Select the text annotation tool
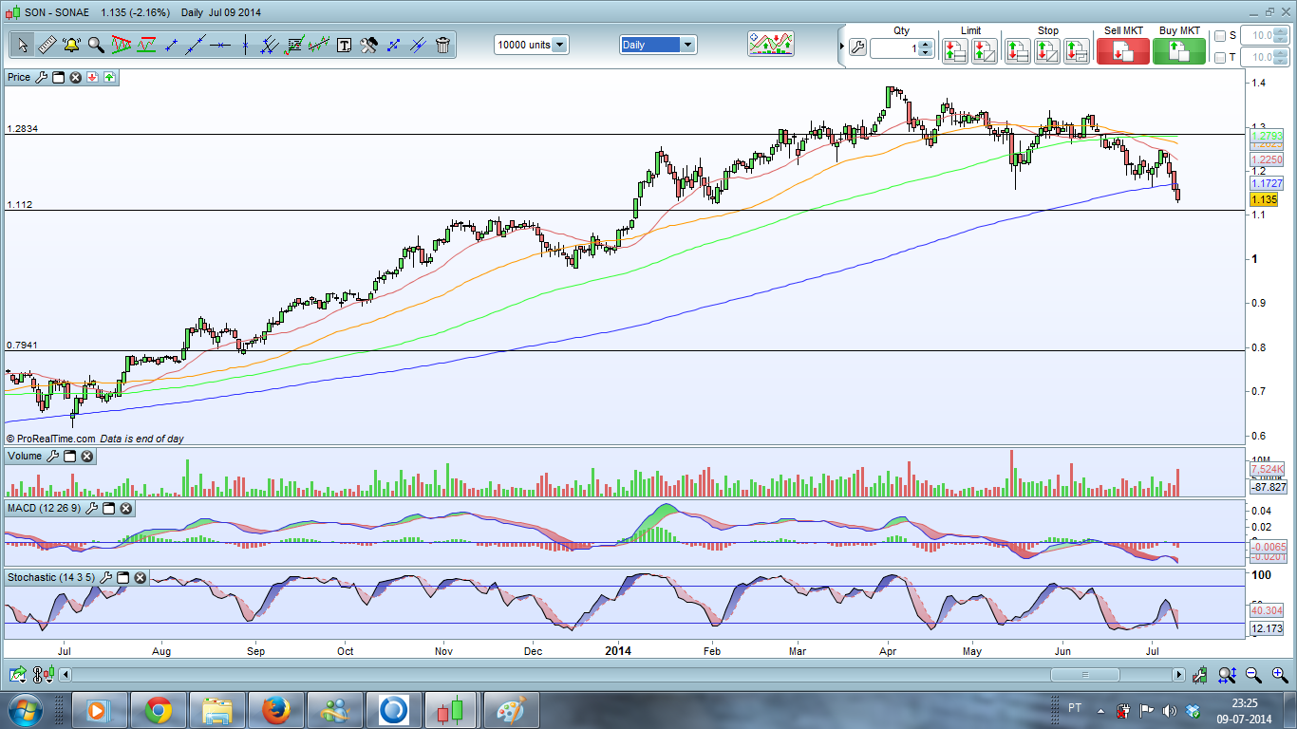This screenshot has width=1297, height=729. tap(344, 45)
